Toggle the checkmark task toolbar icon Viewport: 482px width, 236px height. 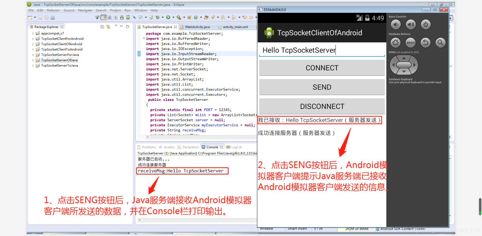click(140, 17)
